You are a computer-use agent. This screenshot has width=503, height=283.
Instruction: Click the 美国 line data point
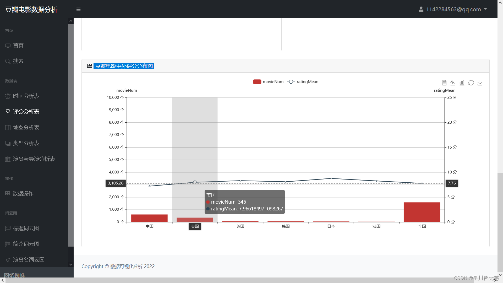(195, 182)
